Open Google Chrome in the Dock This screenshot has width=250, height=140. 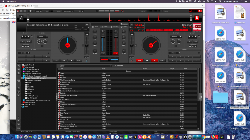204,137
